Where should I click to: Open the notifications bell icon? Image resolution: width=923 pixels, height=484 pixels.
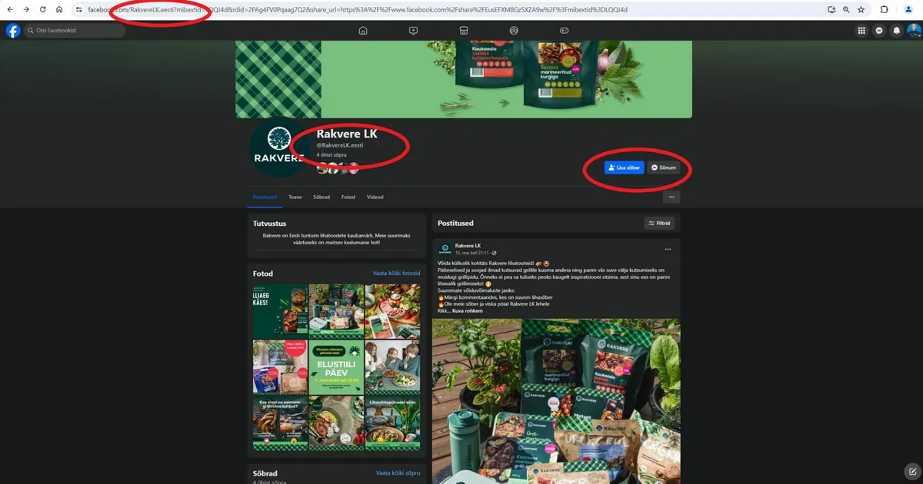tap(897, 31)
